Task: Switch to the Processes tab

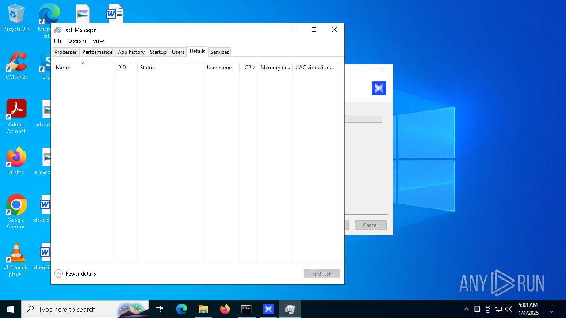Action: [65, 52]
